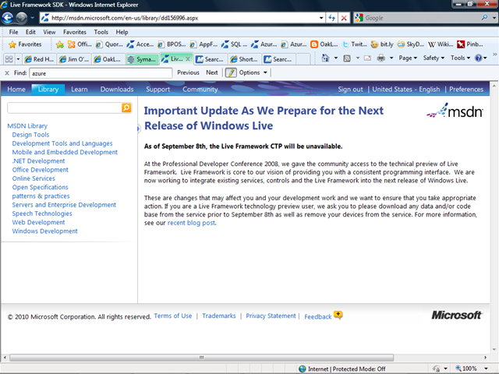This screenshot has height=374, width=499.
Task: Click the RSS feeds icon
Action: [347, 58]
